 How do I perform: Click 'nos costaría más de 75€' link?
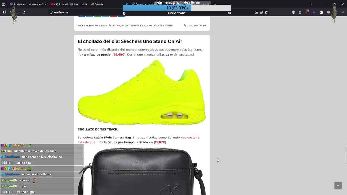point(138,140)
